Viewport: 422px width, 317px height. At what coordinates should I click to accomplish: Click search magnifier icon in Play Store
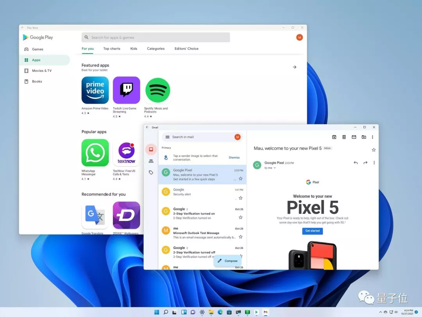(x=86, y=38)
